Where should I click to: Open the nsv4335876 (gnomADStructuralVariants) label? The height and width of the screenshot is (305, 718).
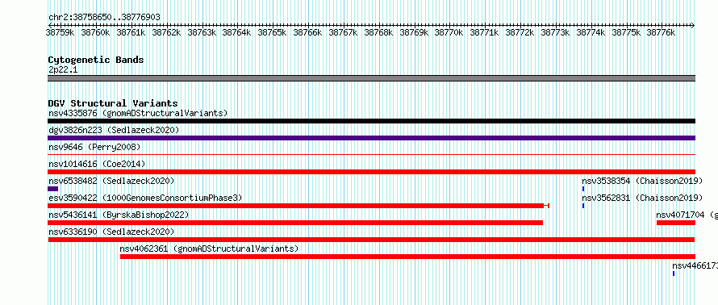pos(138,113)
